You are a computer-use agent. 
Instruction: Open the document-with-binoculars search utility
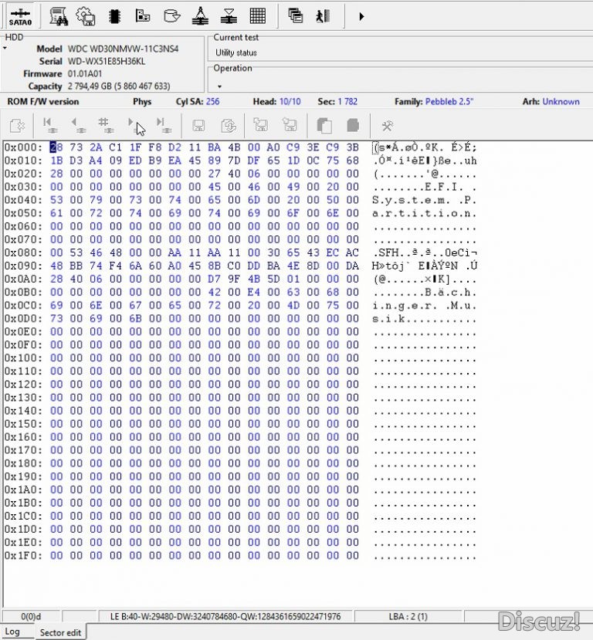point(59,17)
